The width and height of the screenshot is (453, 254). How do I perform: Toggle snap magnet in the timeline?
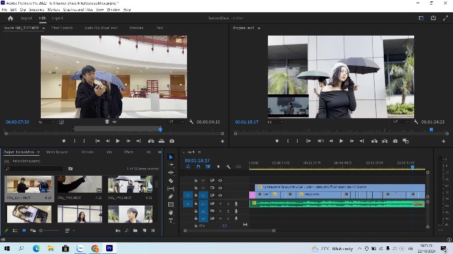pos(198,167)
